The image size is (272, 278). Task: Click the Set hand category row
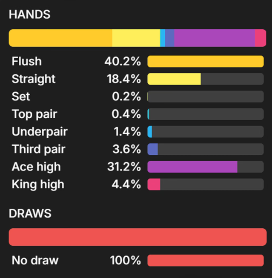[x=137, y=96]
